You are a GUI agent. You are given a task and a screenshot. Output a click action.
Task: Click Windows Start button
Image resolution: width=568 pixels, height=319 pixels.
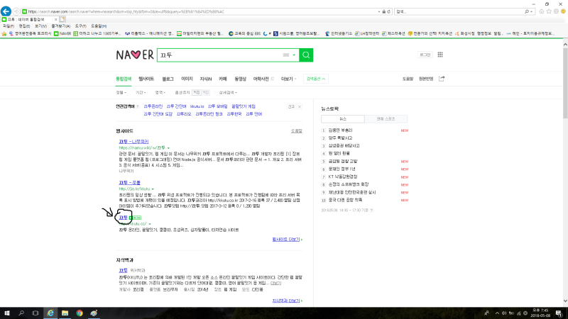pos(7,313)
